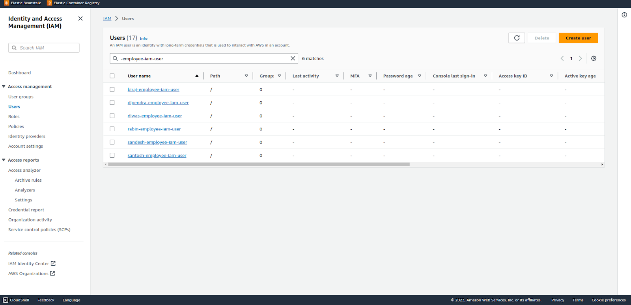Sort by Groups column arrow

279,76
